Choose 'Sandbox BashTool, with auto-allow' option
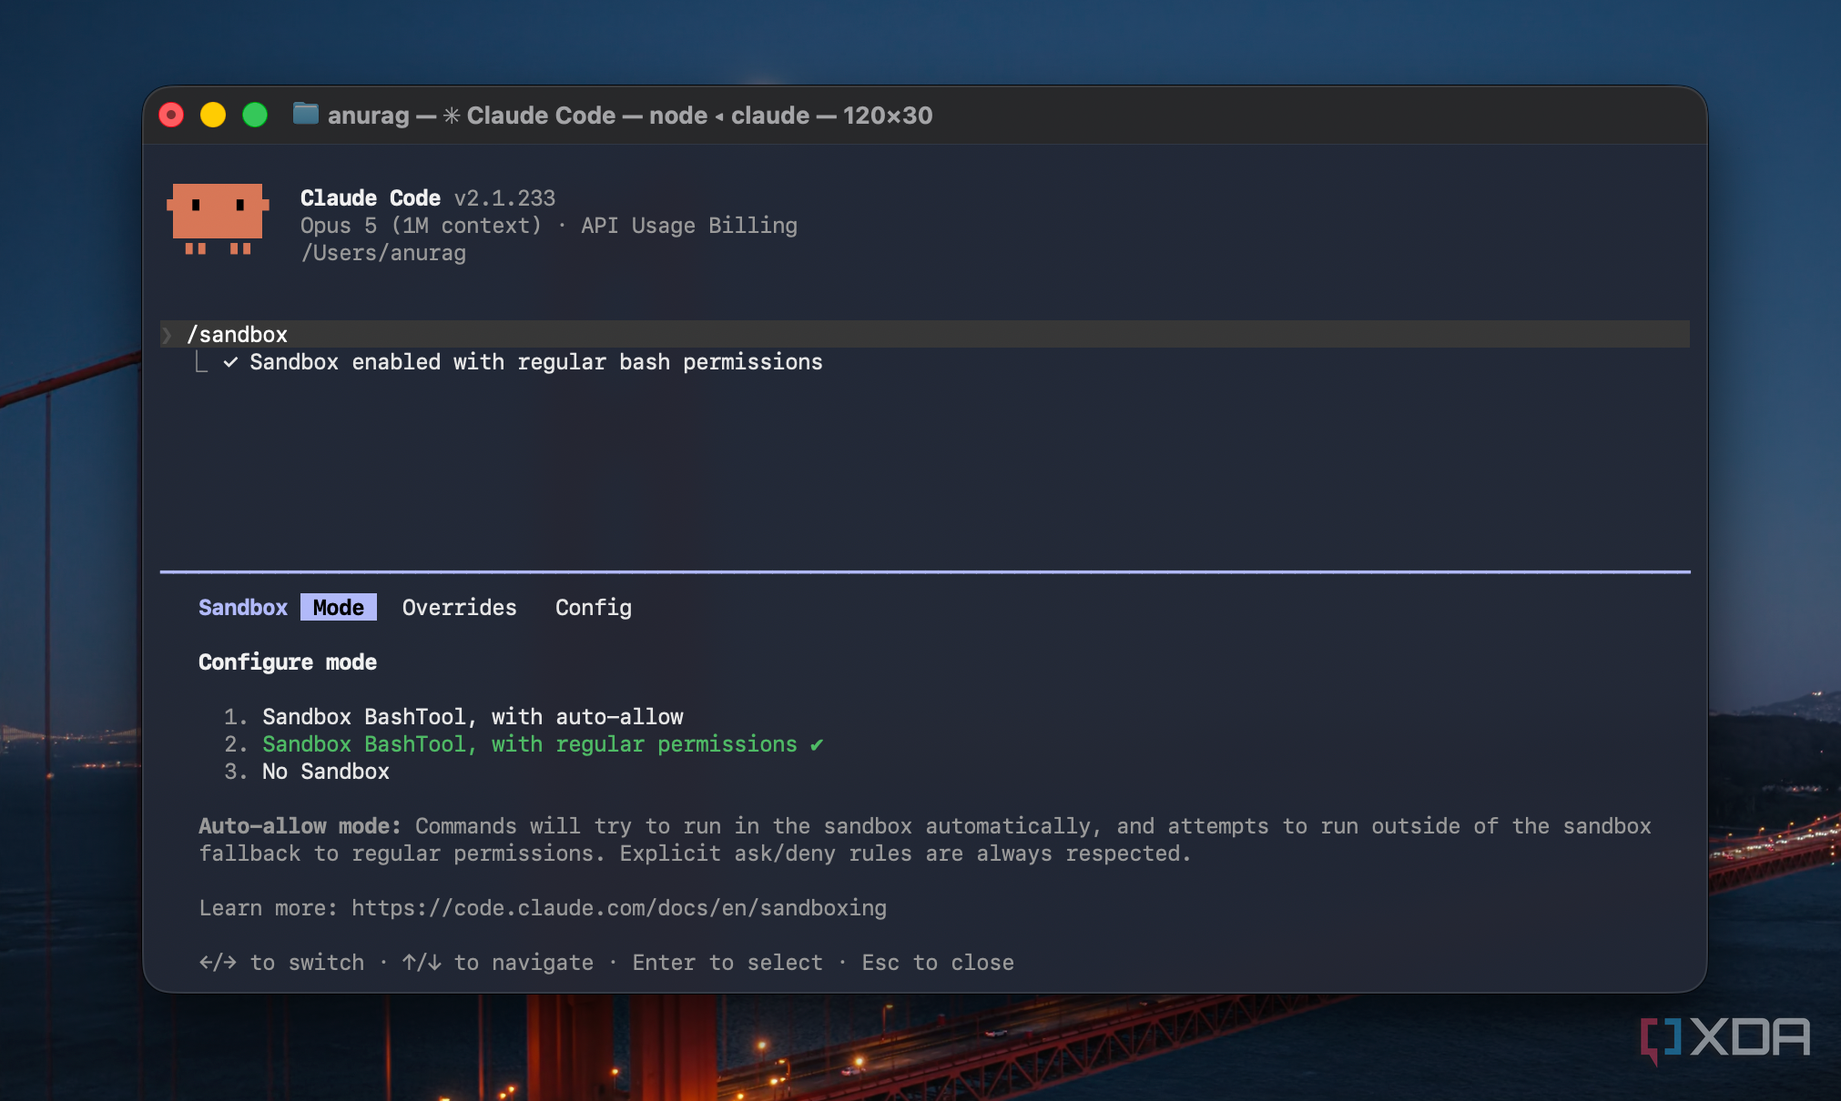The width and height of the screenshot is (1841, 1101). coord(473,717)
